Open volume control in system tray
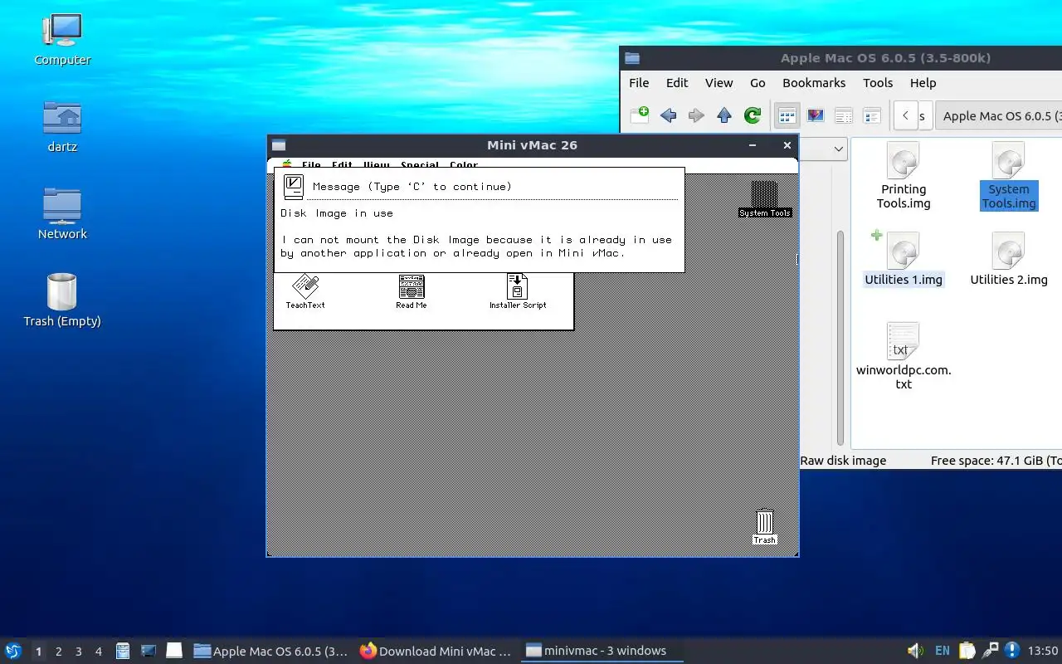 pyautogui.click(x=915, y=651)
